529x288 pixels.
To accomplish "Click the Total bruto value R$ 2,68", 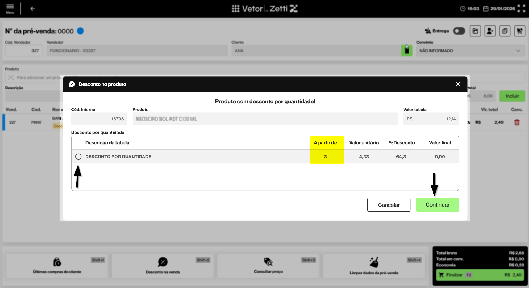I will pos(516,253).
